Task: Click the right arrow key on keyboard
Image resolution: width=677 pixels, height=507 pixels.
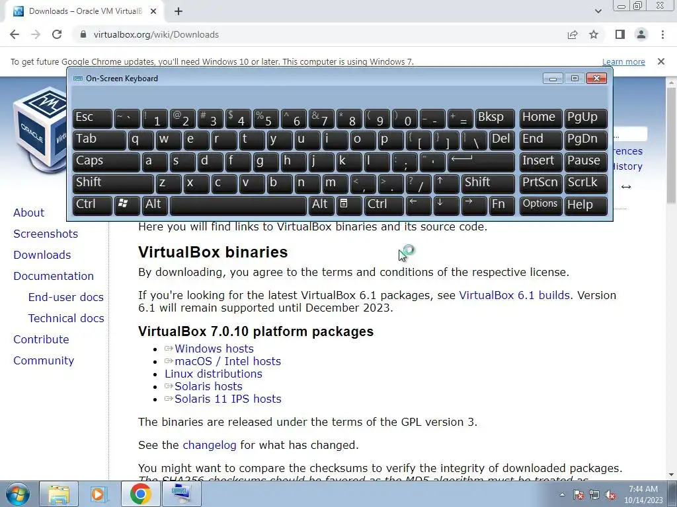Action: (x=473, y=205)
